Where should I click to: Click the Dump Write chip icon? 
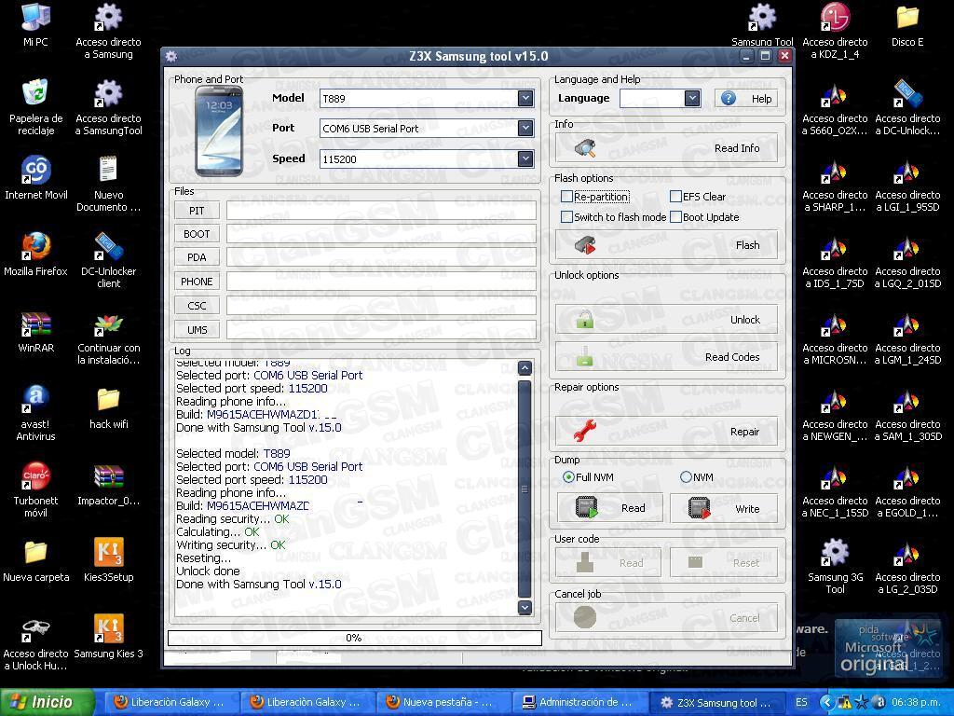pyautogui.click(x=699, y=508)
